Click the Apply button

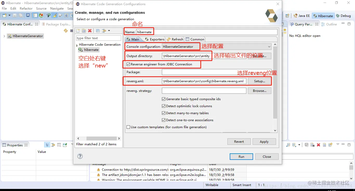[264, 141]
